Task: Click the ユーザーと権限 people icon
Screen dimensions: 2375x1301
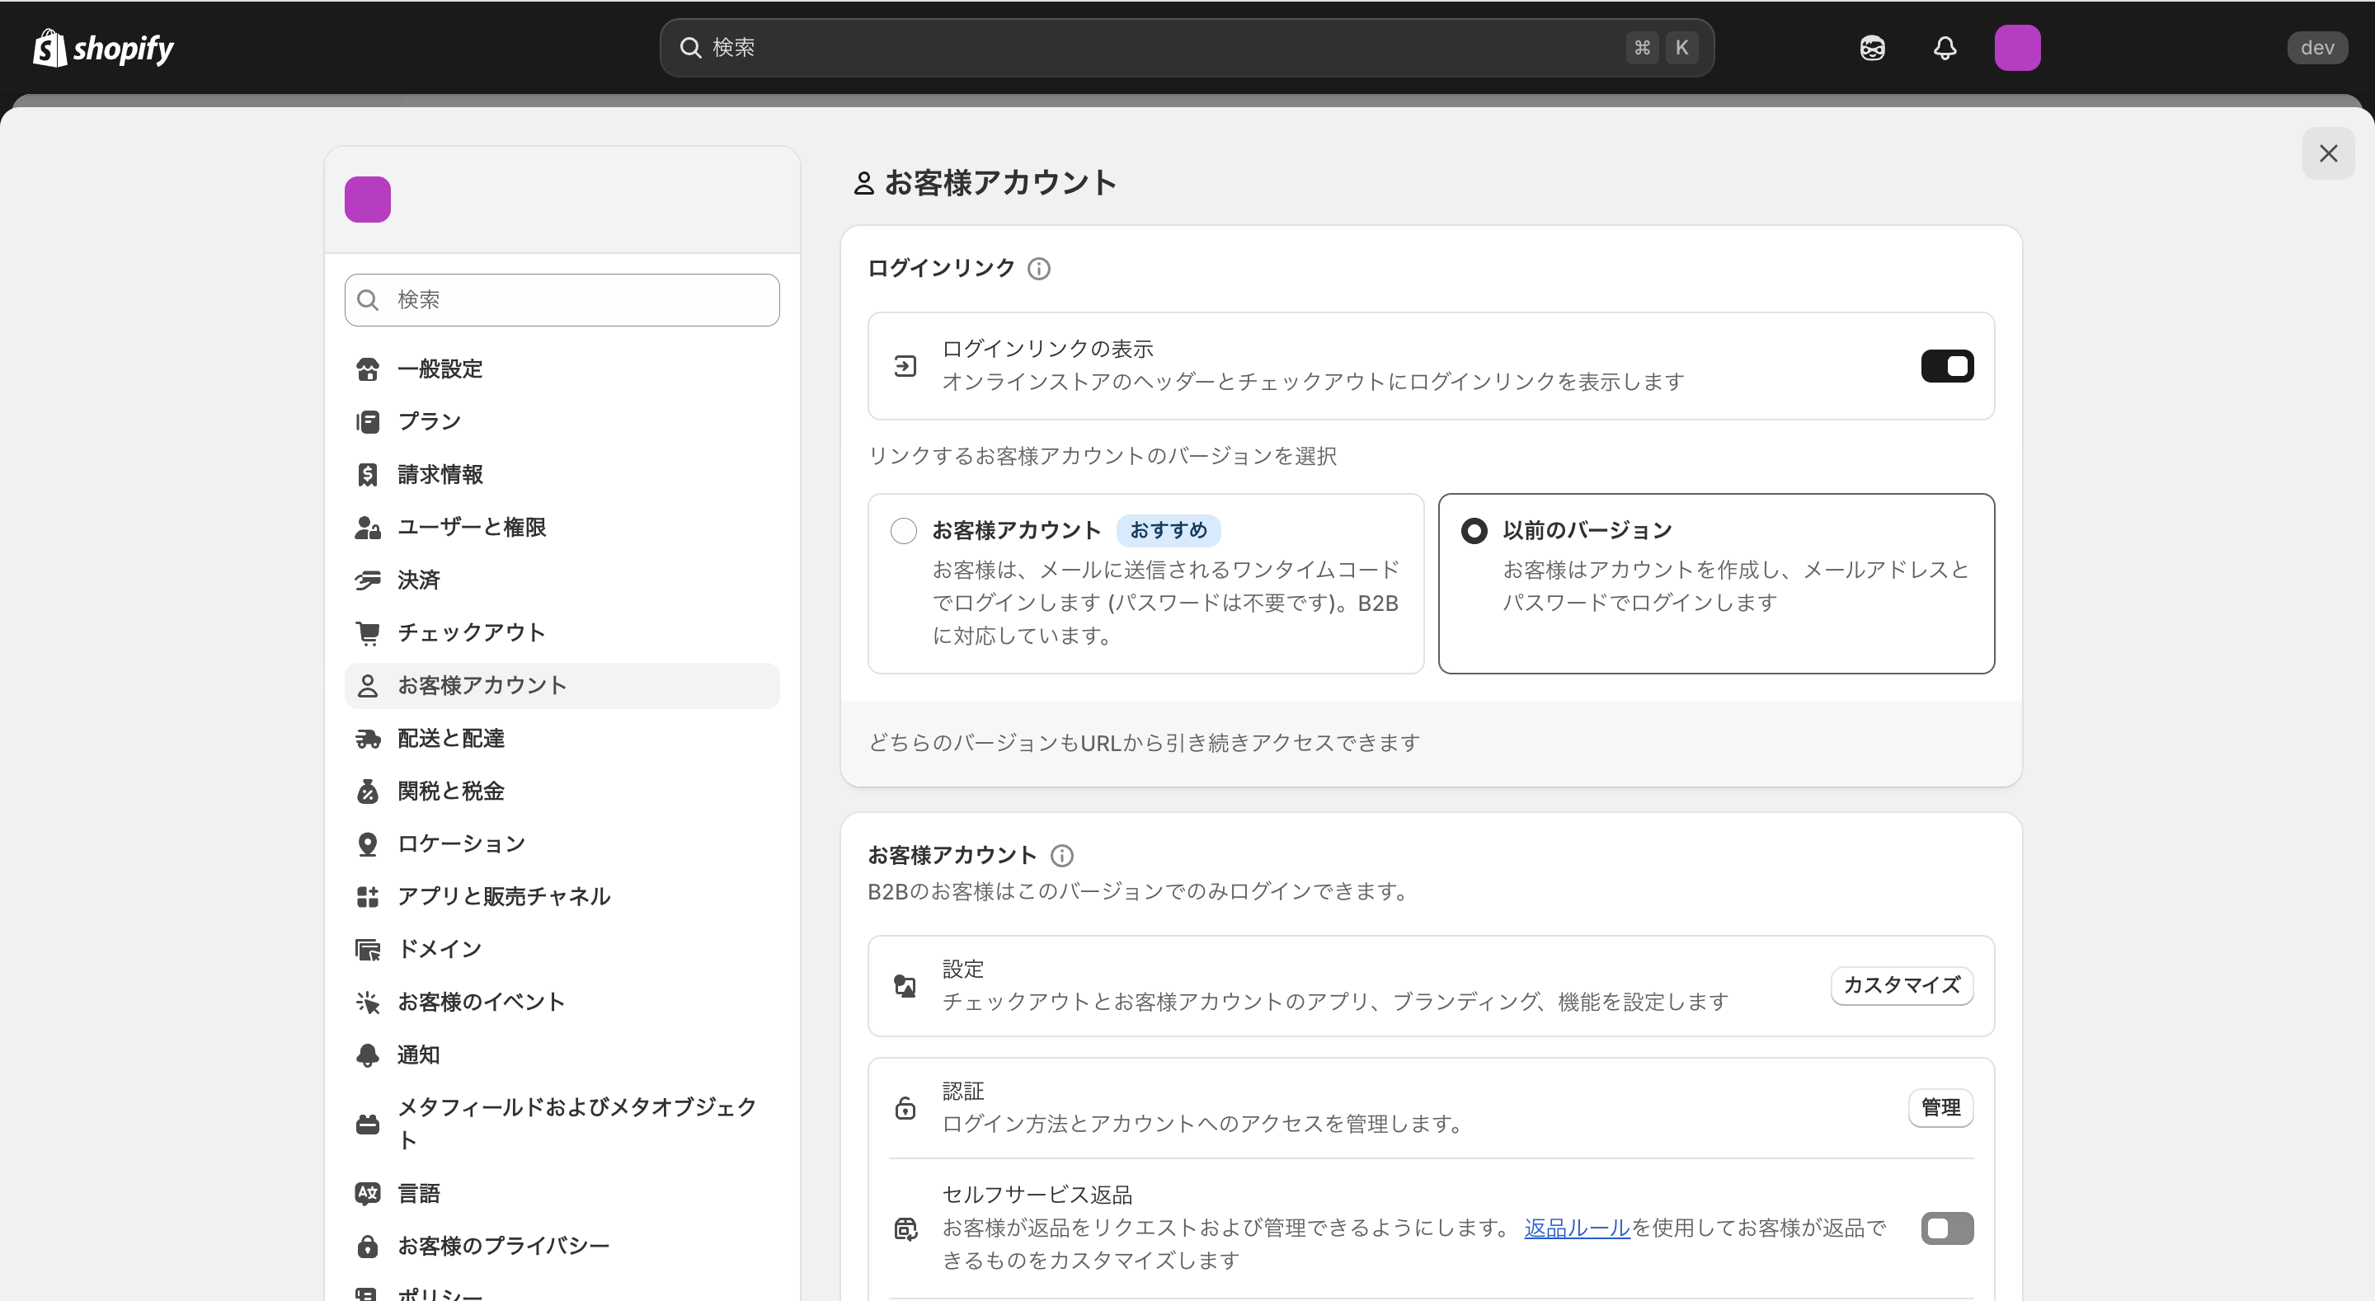Action: pyautogui.click(x=368, y=528)
